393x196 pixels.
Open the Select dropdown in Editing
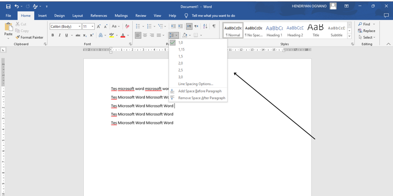point(367,37)
